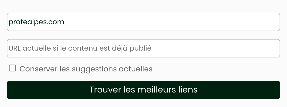Click the dark green search links button
287x107 pixels.
(143, 90)
